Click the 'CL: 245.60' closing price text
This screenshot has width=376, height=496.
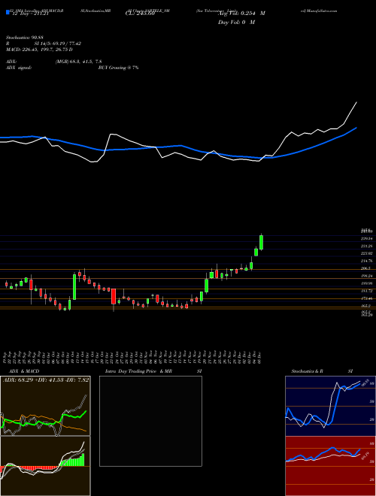[140, 14]
